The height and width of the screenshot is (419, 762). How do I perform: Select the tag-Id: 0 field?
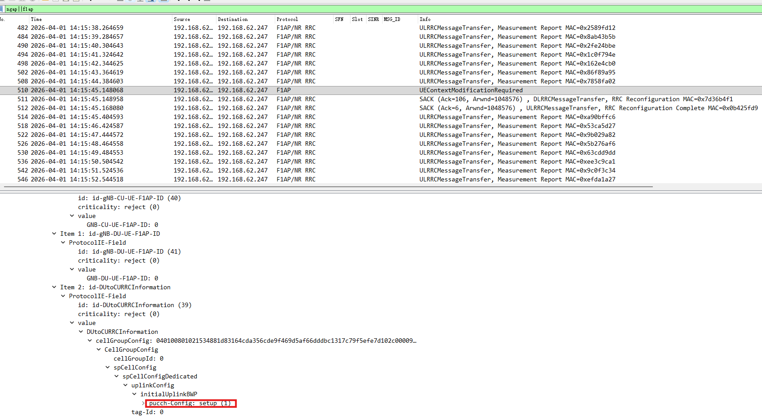tap(147, 412)
